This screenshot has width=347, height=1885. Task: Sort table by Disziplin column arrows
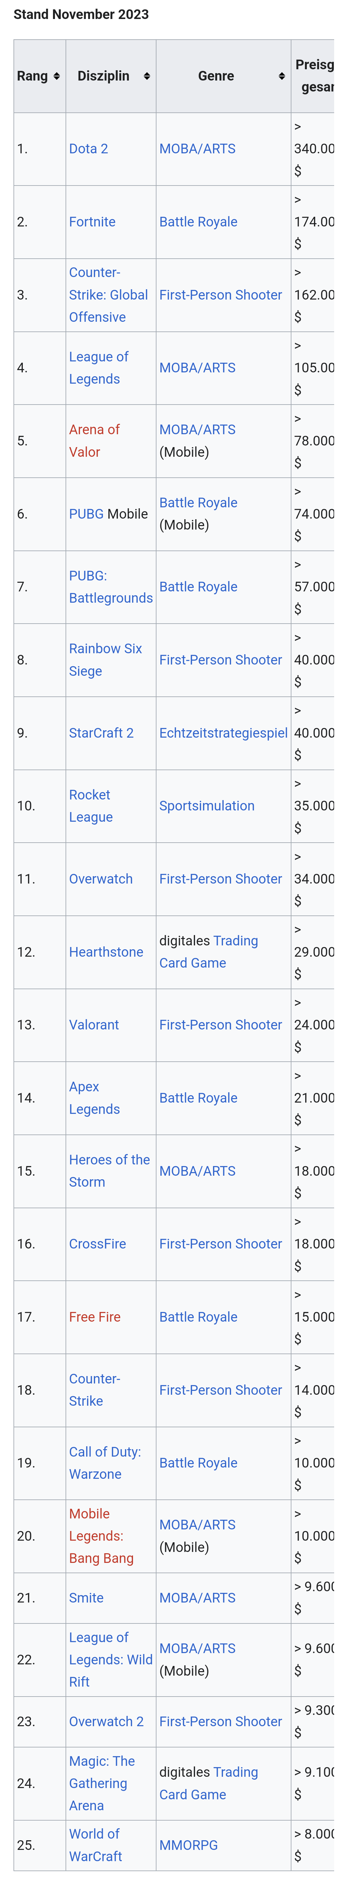147,76
